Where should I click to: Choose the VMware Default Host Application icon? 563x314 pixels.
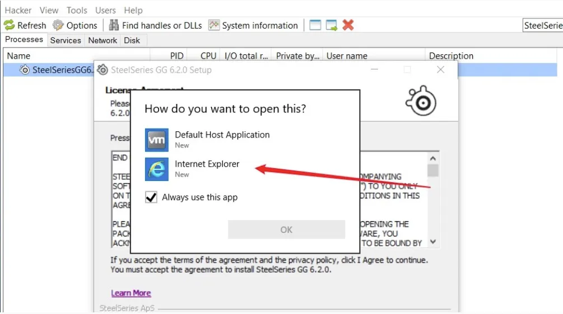coord(156,140)
